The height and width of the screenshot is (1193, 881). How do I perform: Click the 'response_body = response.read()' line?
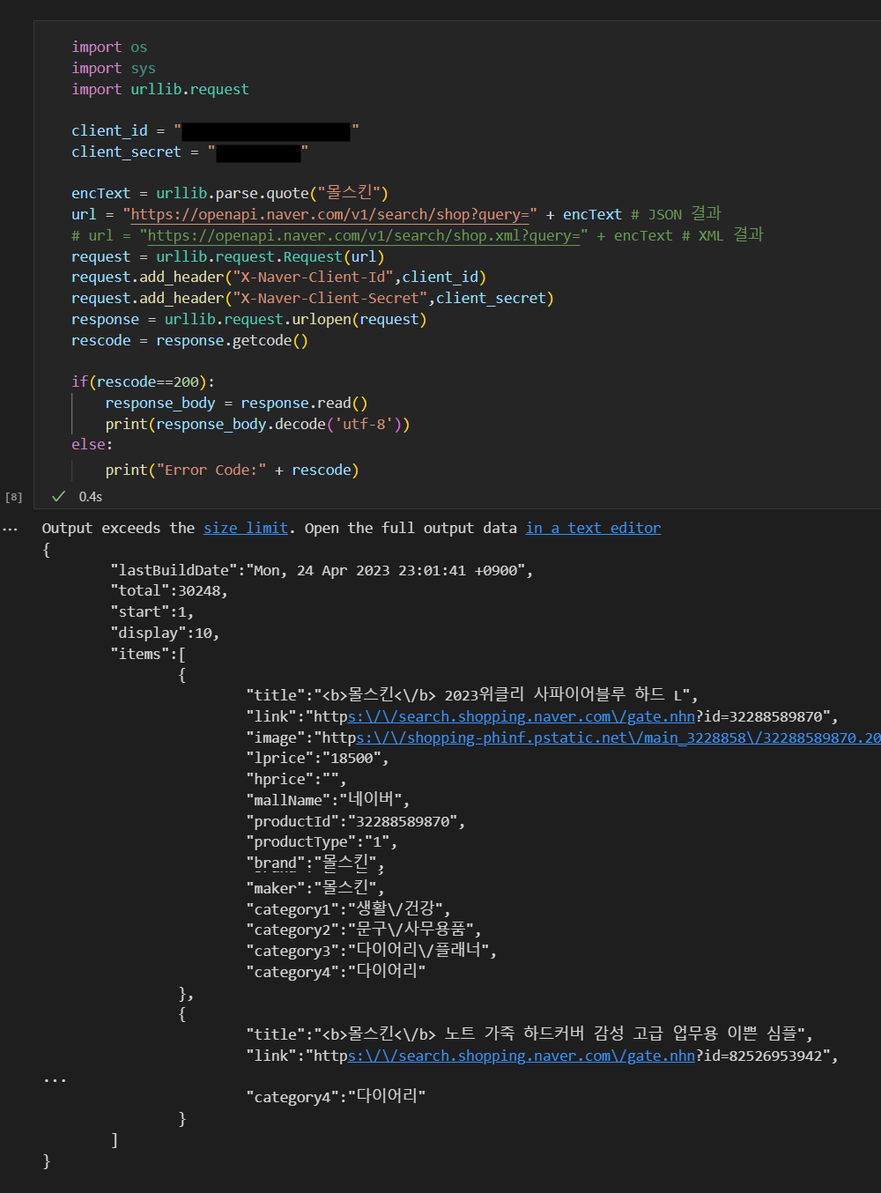[x=236, y=403]
